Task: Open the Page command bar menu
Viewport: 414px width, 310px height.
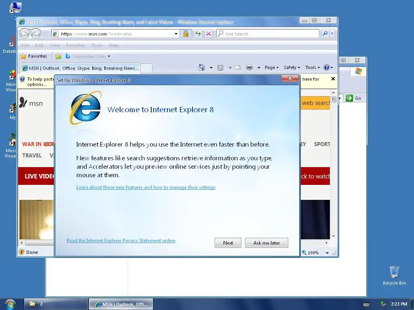Action: (272, 67)
